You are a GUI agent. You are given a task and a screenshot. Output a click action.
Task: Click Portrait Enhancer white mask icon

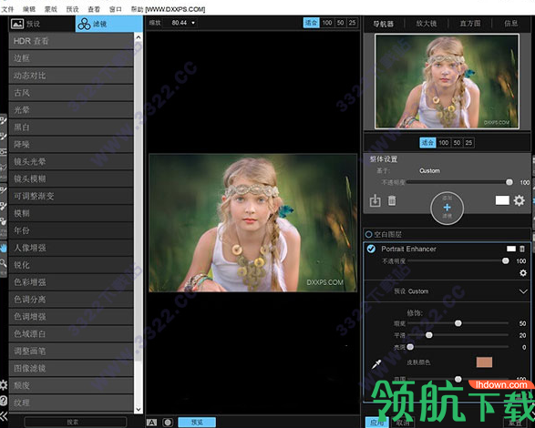point(511,249)
